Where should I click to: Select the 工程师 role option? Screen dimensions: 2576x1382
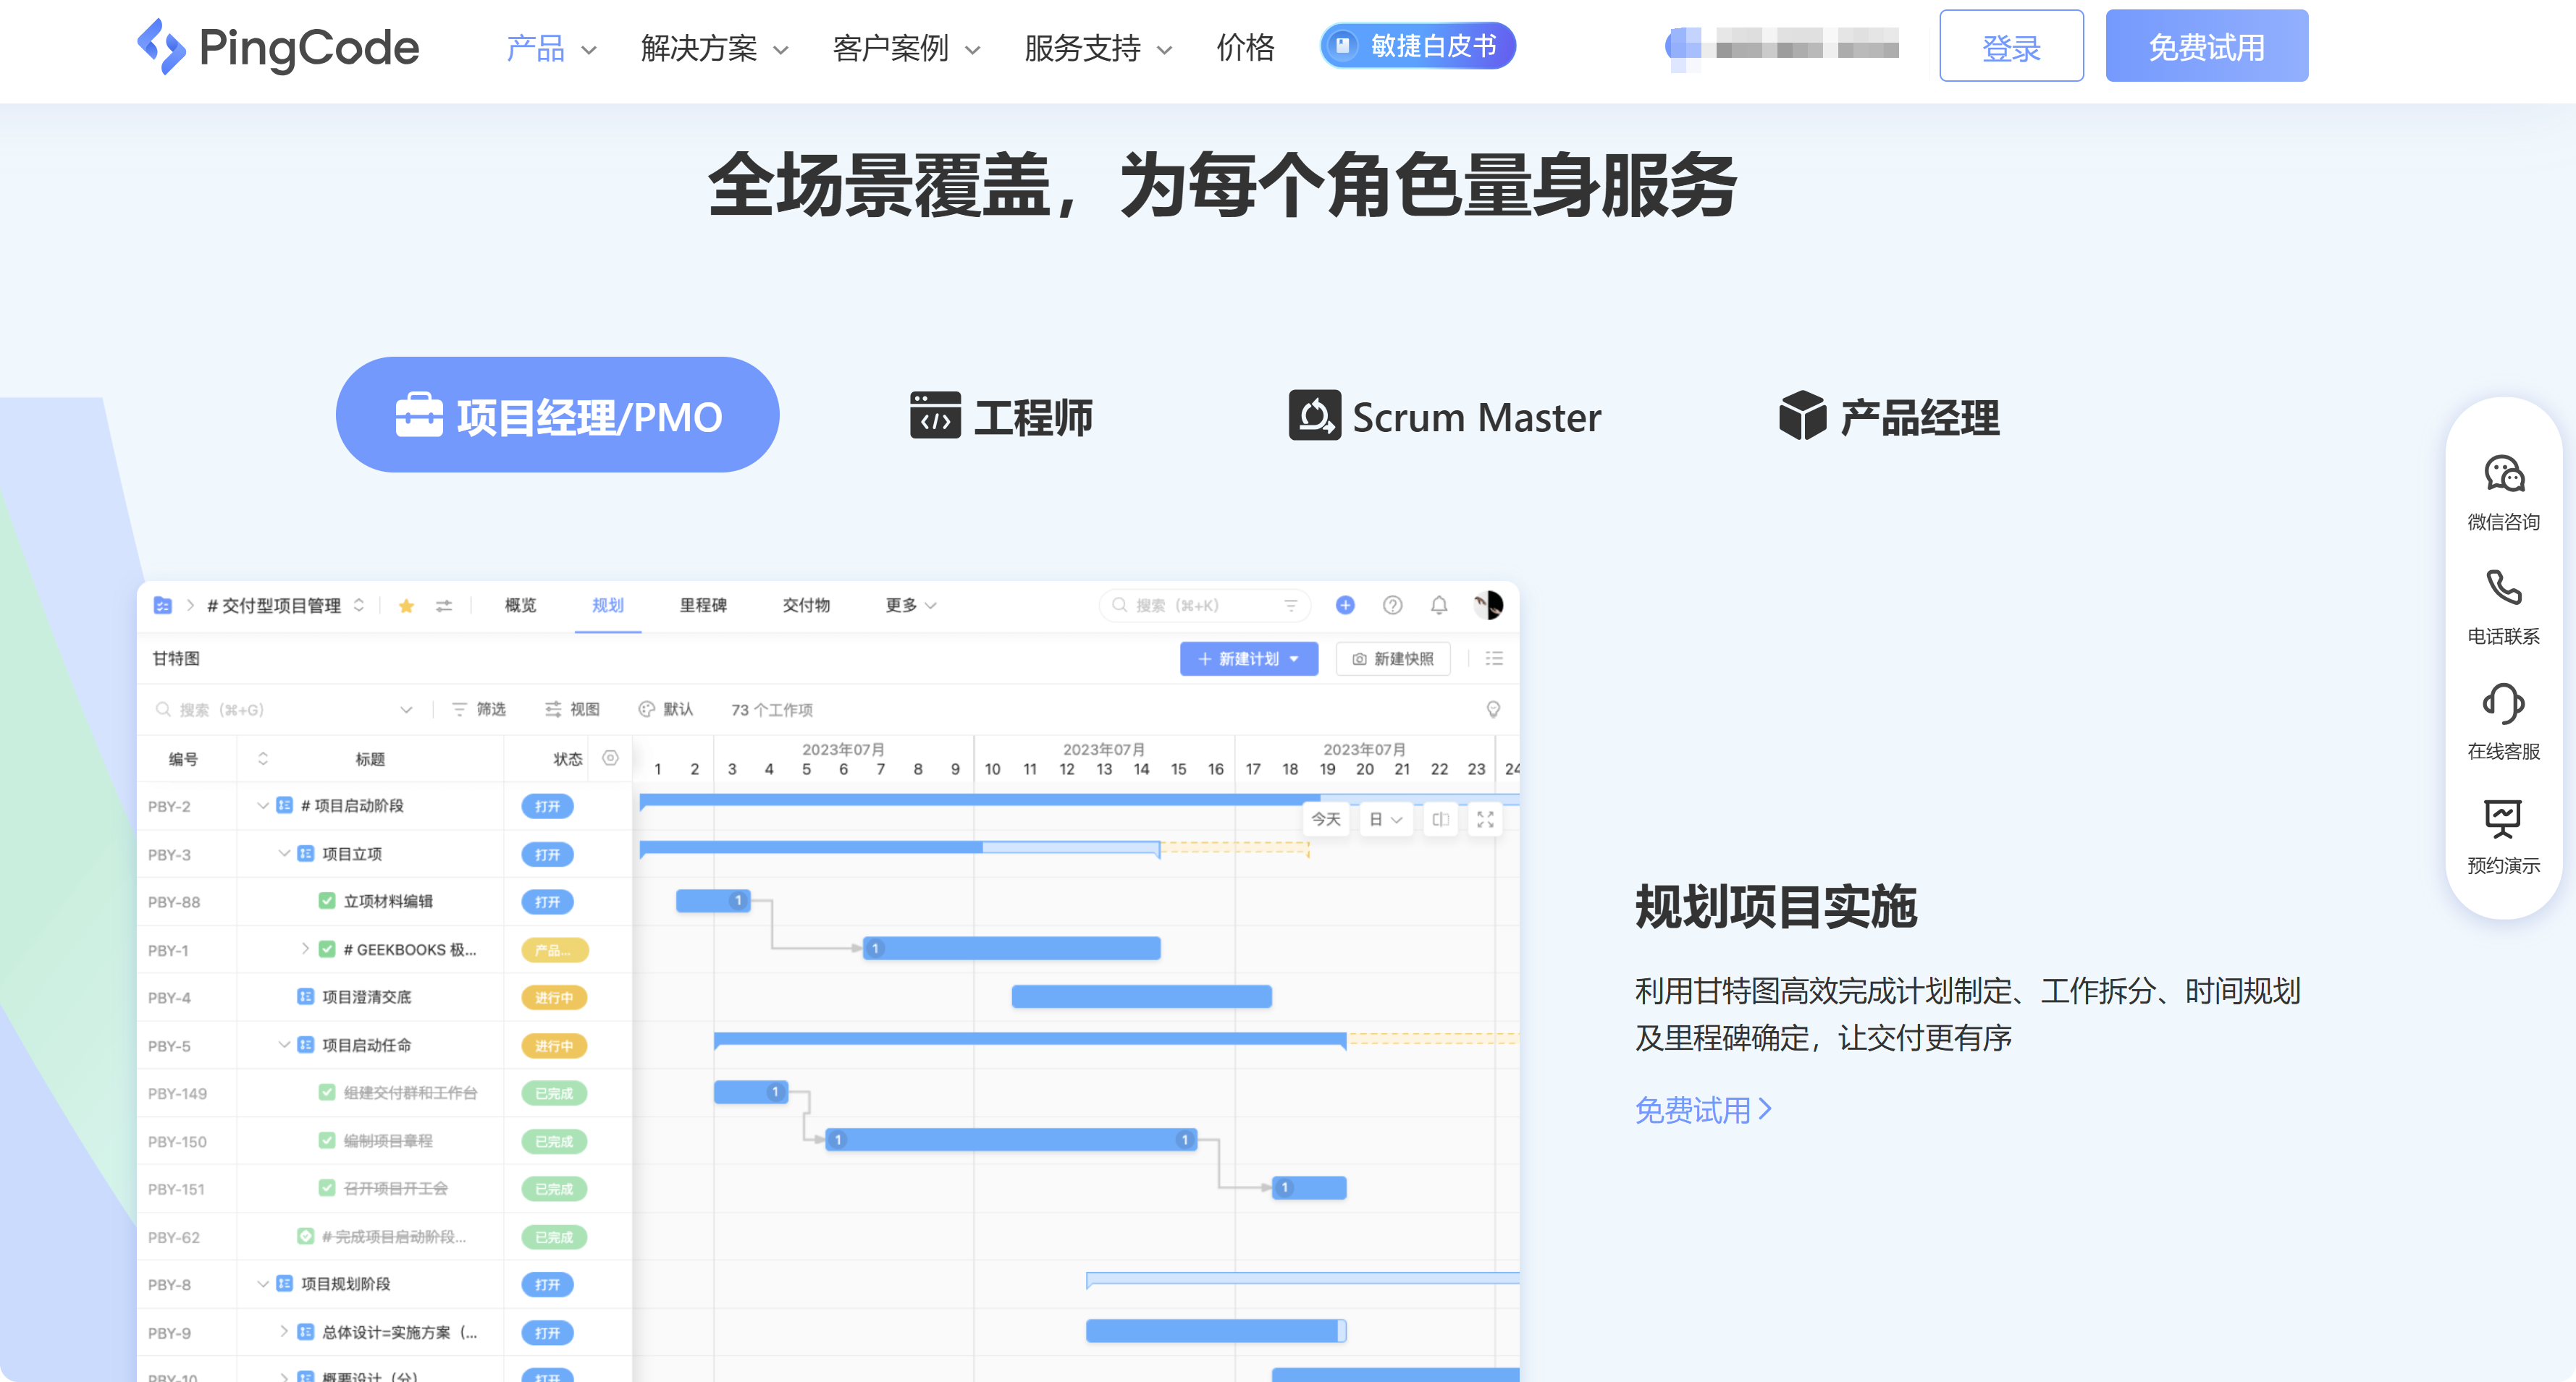(x=1000, y=417)
